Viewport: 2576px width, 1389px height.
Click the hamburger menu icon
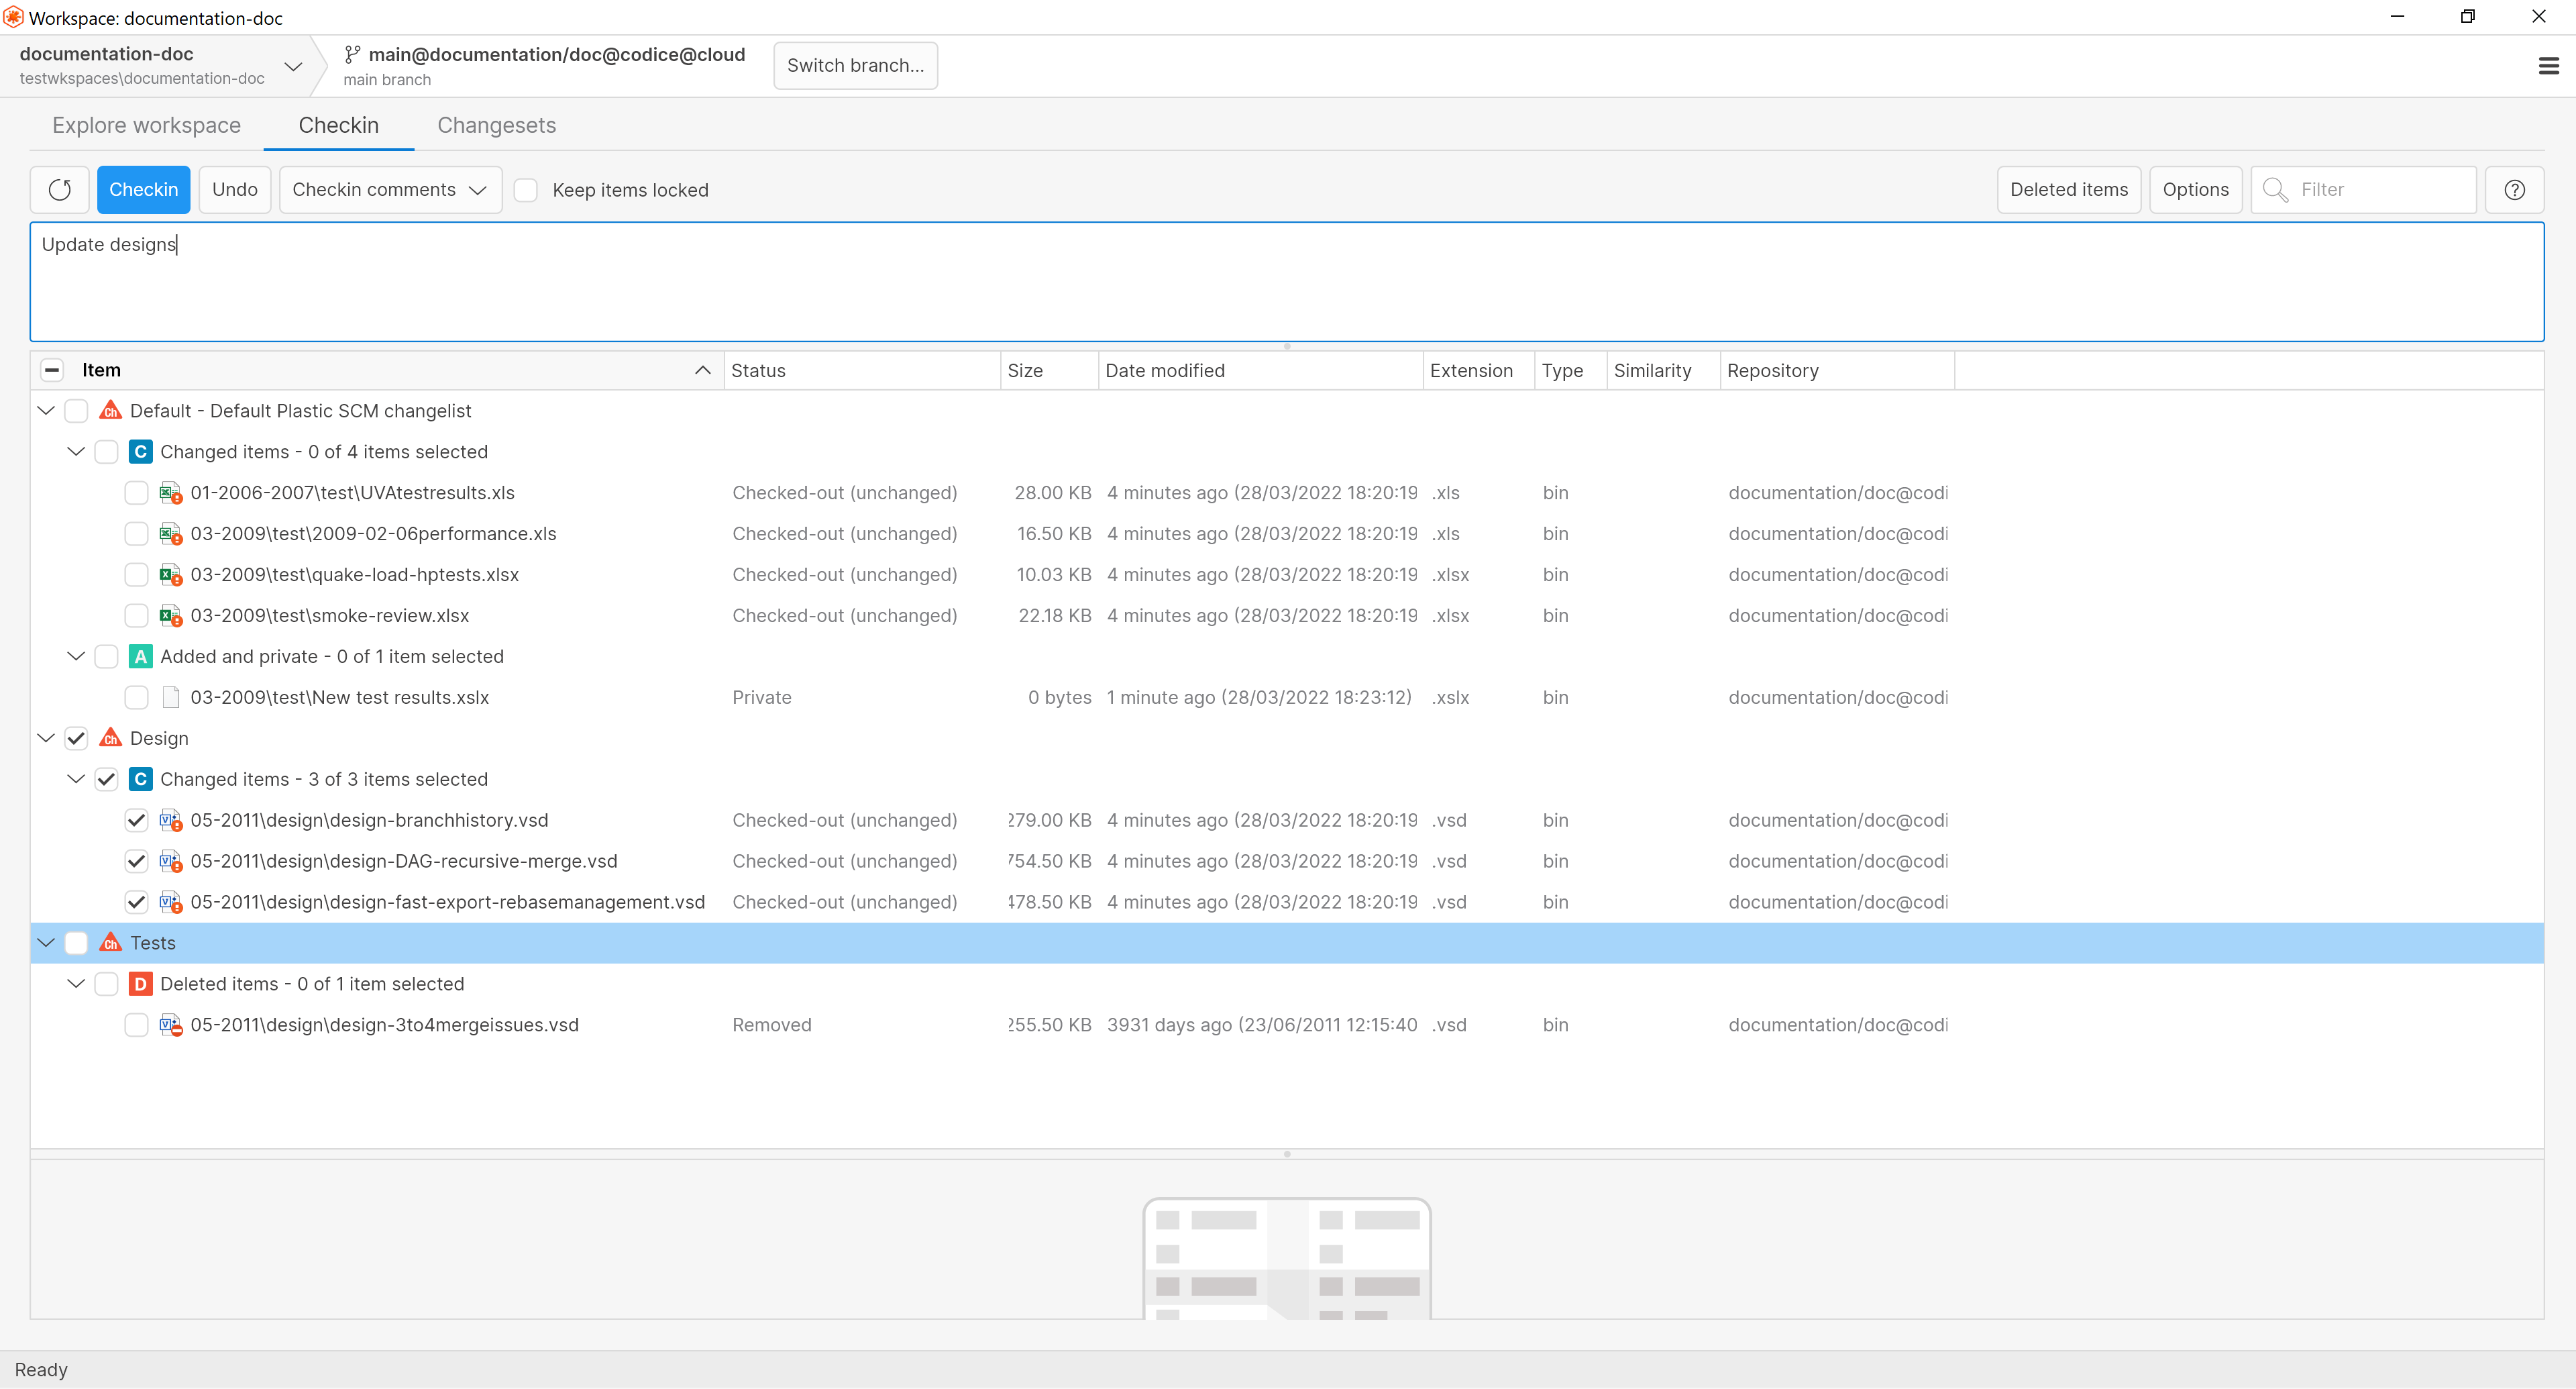point(2548,65)
